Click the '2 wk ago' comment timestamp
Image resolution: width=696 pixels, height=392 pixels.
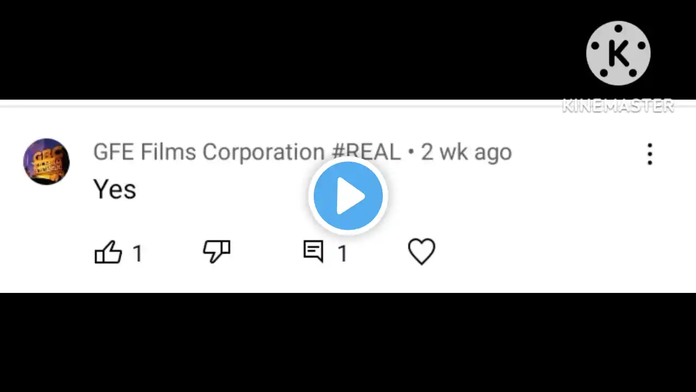[x=466, y=152]
